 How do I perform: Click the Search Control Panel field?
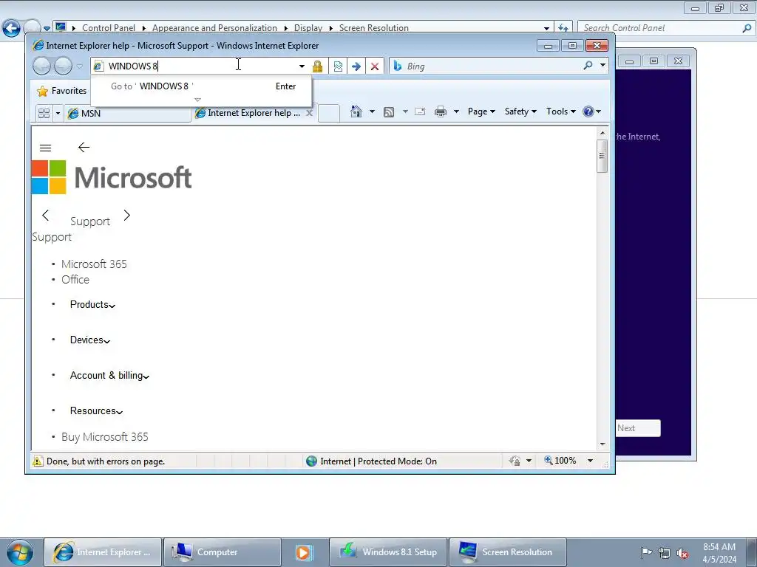(x=662, y=28)
